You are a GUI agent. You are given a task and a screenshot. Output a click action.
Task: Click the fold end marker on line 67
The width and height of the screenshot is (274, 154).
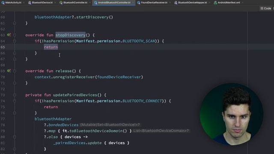tap(15, 59)
